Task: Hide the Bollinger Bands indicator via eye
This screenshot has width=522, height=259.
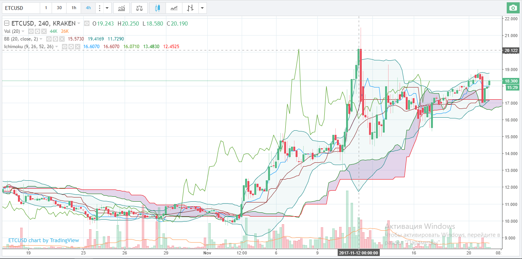Action: coord(49,39)
